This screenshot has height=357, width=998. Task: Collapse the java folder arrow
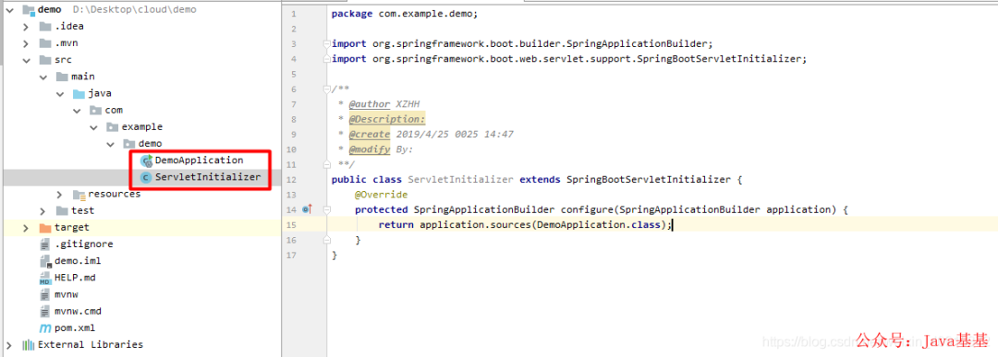click(60, 93)
